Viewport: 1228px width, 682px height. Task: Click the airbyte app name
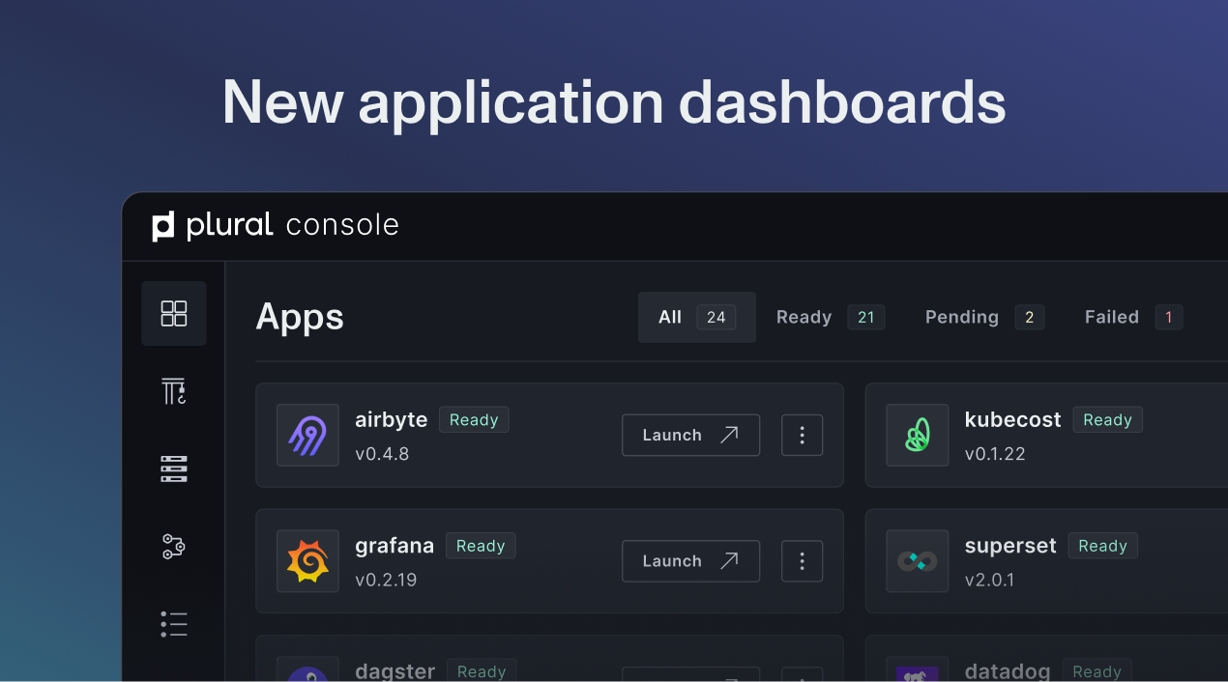point(391,419)
